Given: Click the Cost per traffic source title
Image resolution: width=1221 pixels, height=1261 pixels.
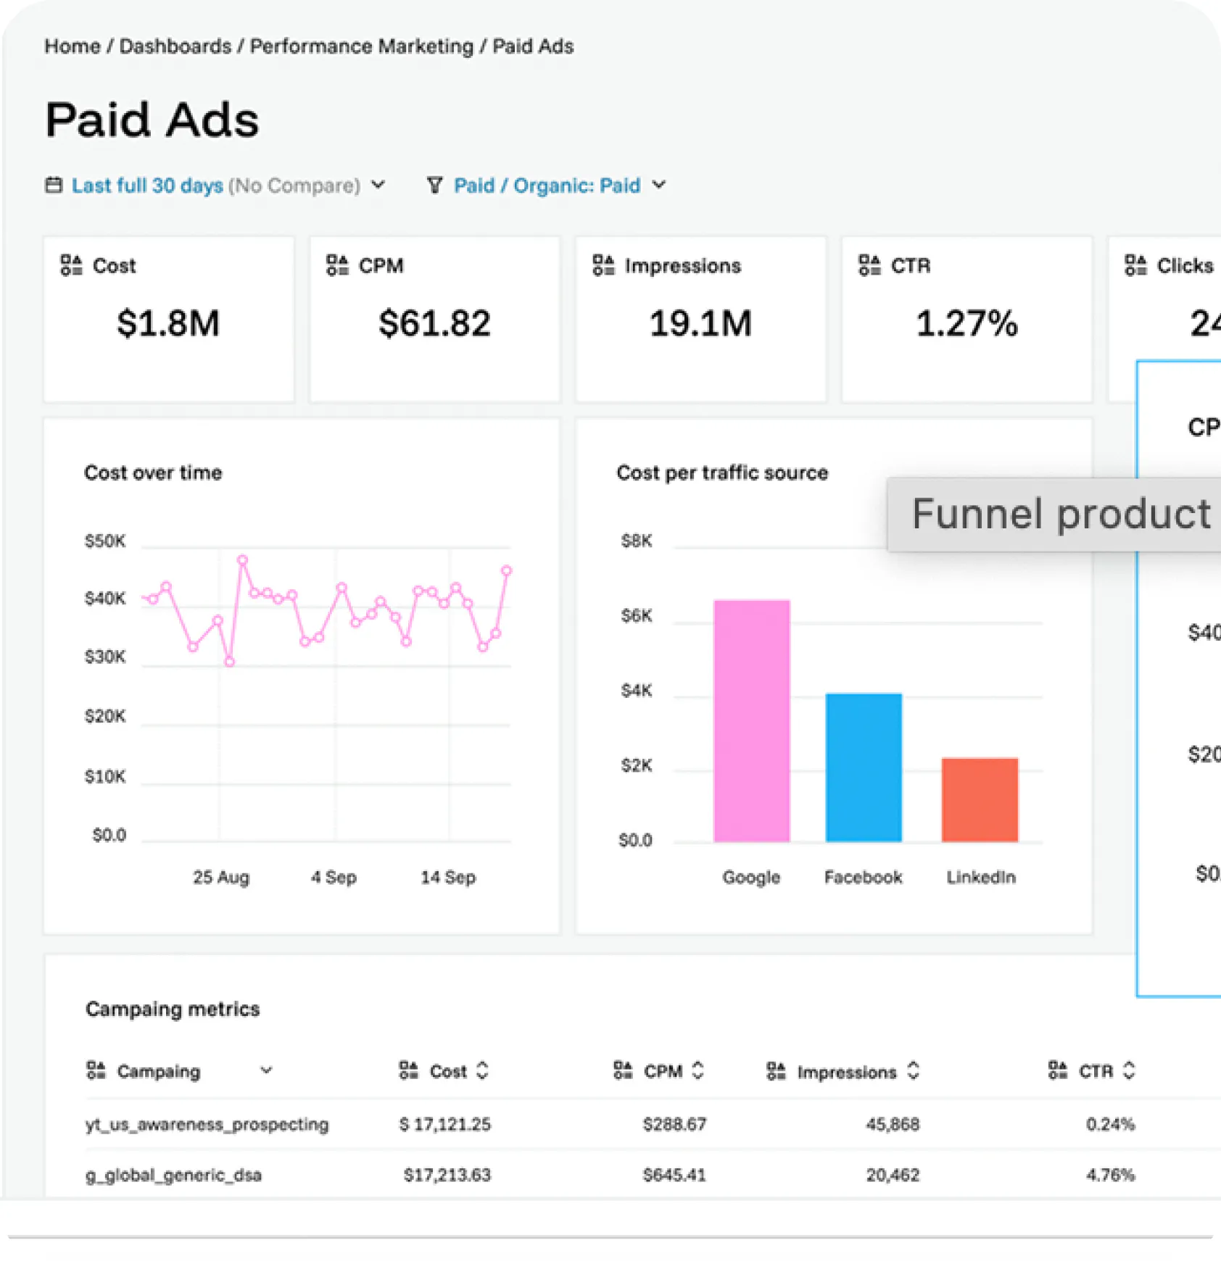Looking at the screenshot, I should tap(722, 473).
